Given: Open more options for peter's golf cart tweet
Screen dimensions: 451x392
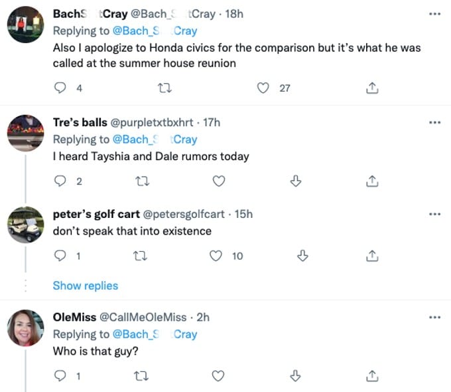Looking at the screenshot, I should pyautogui.click(x=434, y=215).
